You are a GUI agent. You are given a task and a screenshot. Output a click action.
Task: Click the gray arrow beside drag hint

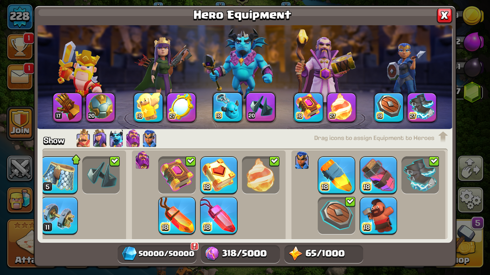click(443, 137)
